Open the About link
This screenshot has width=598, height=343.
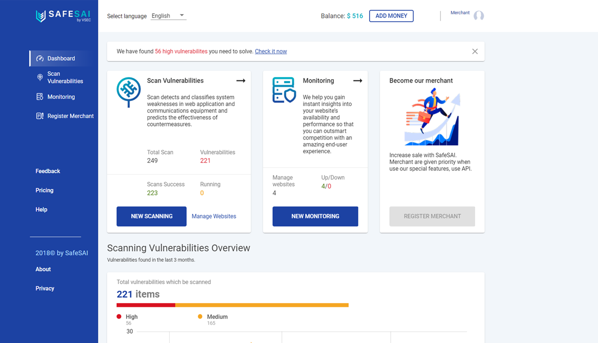pyautogui.click(x=43, y=269)
